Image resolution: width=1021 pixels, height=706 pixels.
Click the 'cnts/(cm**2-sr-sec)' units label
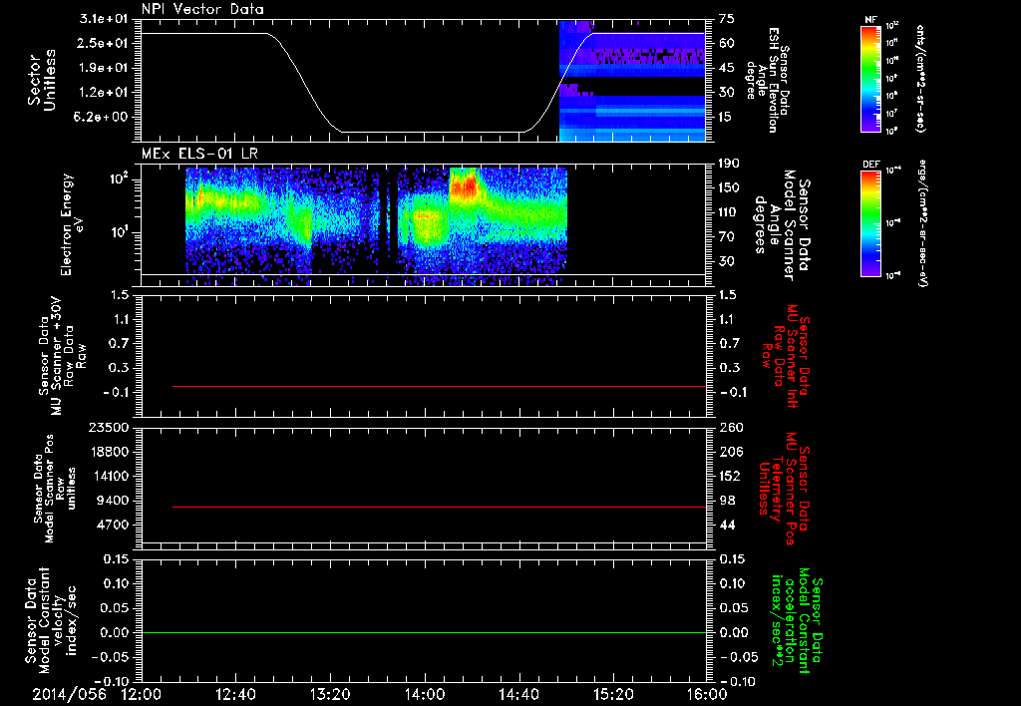[920, 79]
